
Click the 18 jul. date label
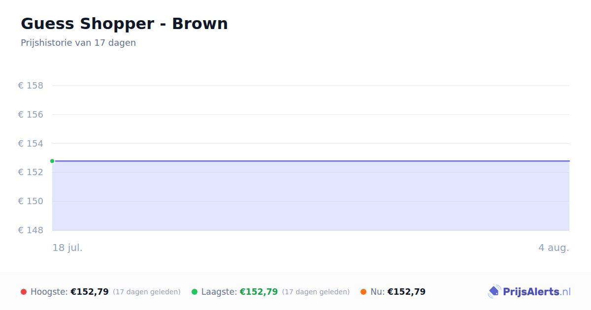click(67, 248)
